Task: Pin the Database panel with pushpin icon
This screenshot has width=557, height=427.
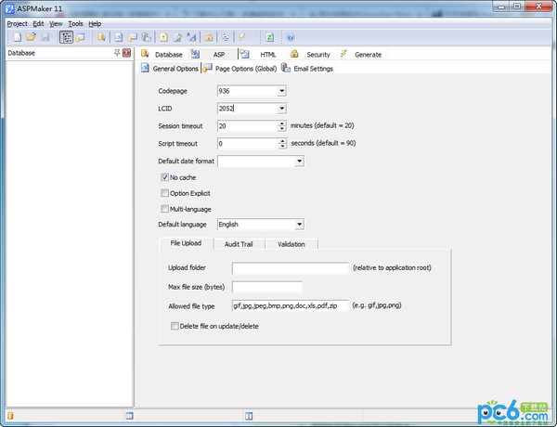Action: 117,53
